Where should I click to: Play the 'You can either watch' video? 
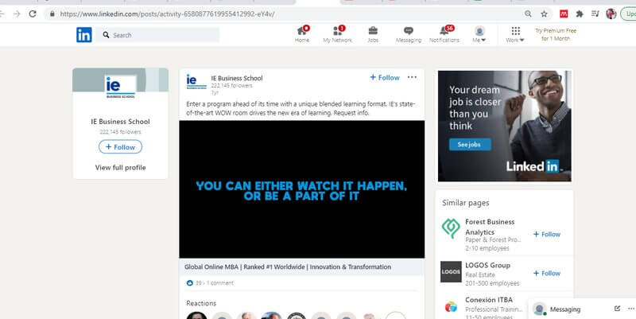[302, 189]
